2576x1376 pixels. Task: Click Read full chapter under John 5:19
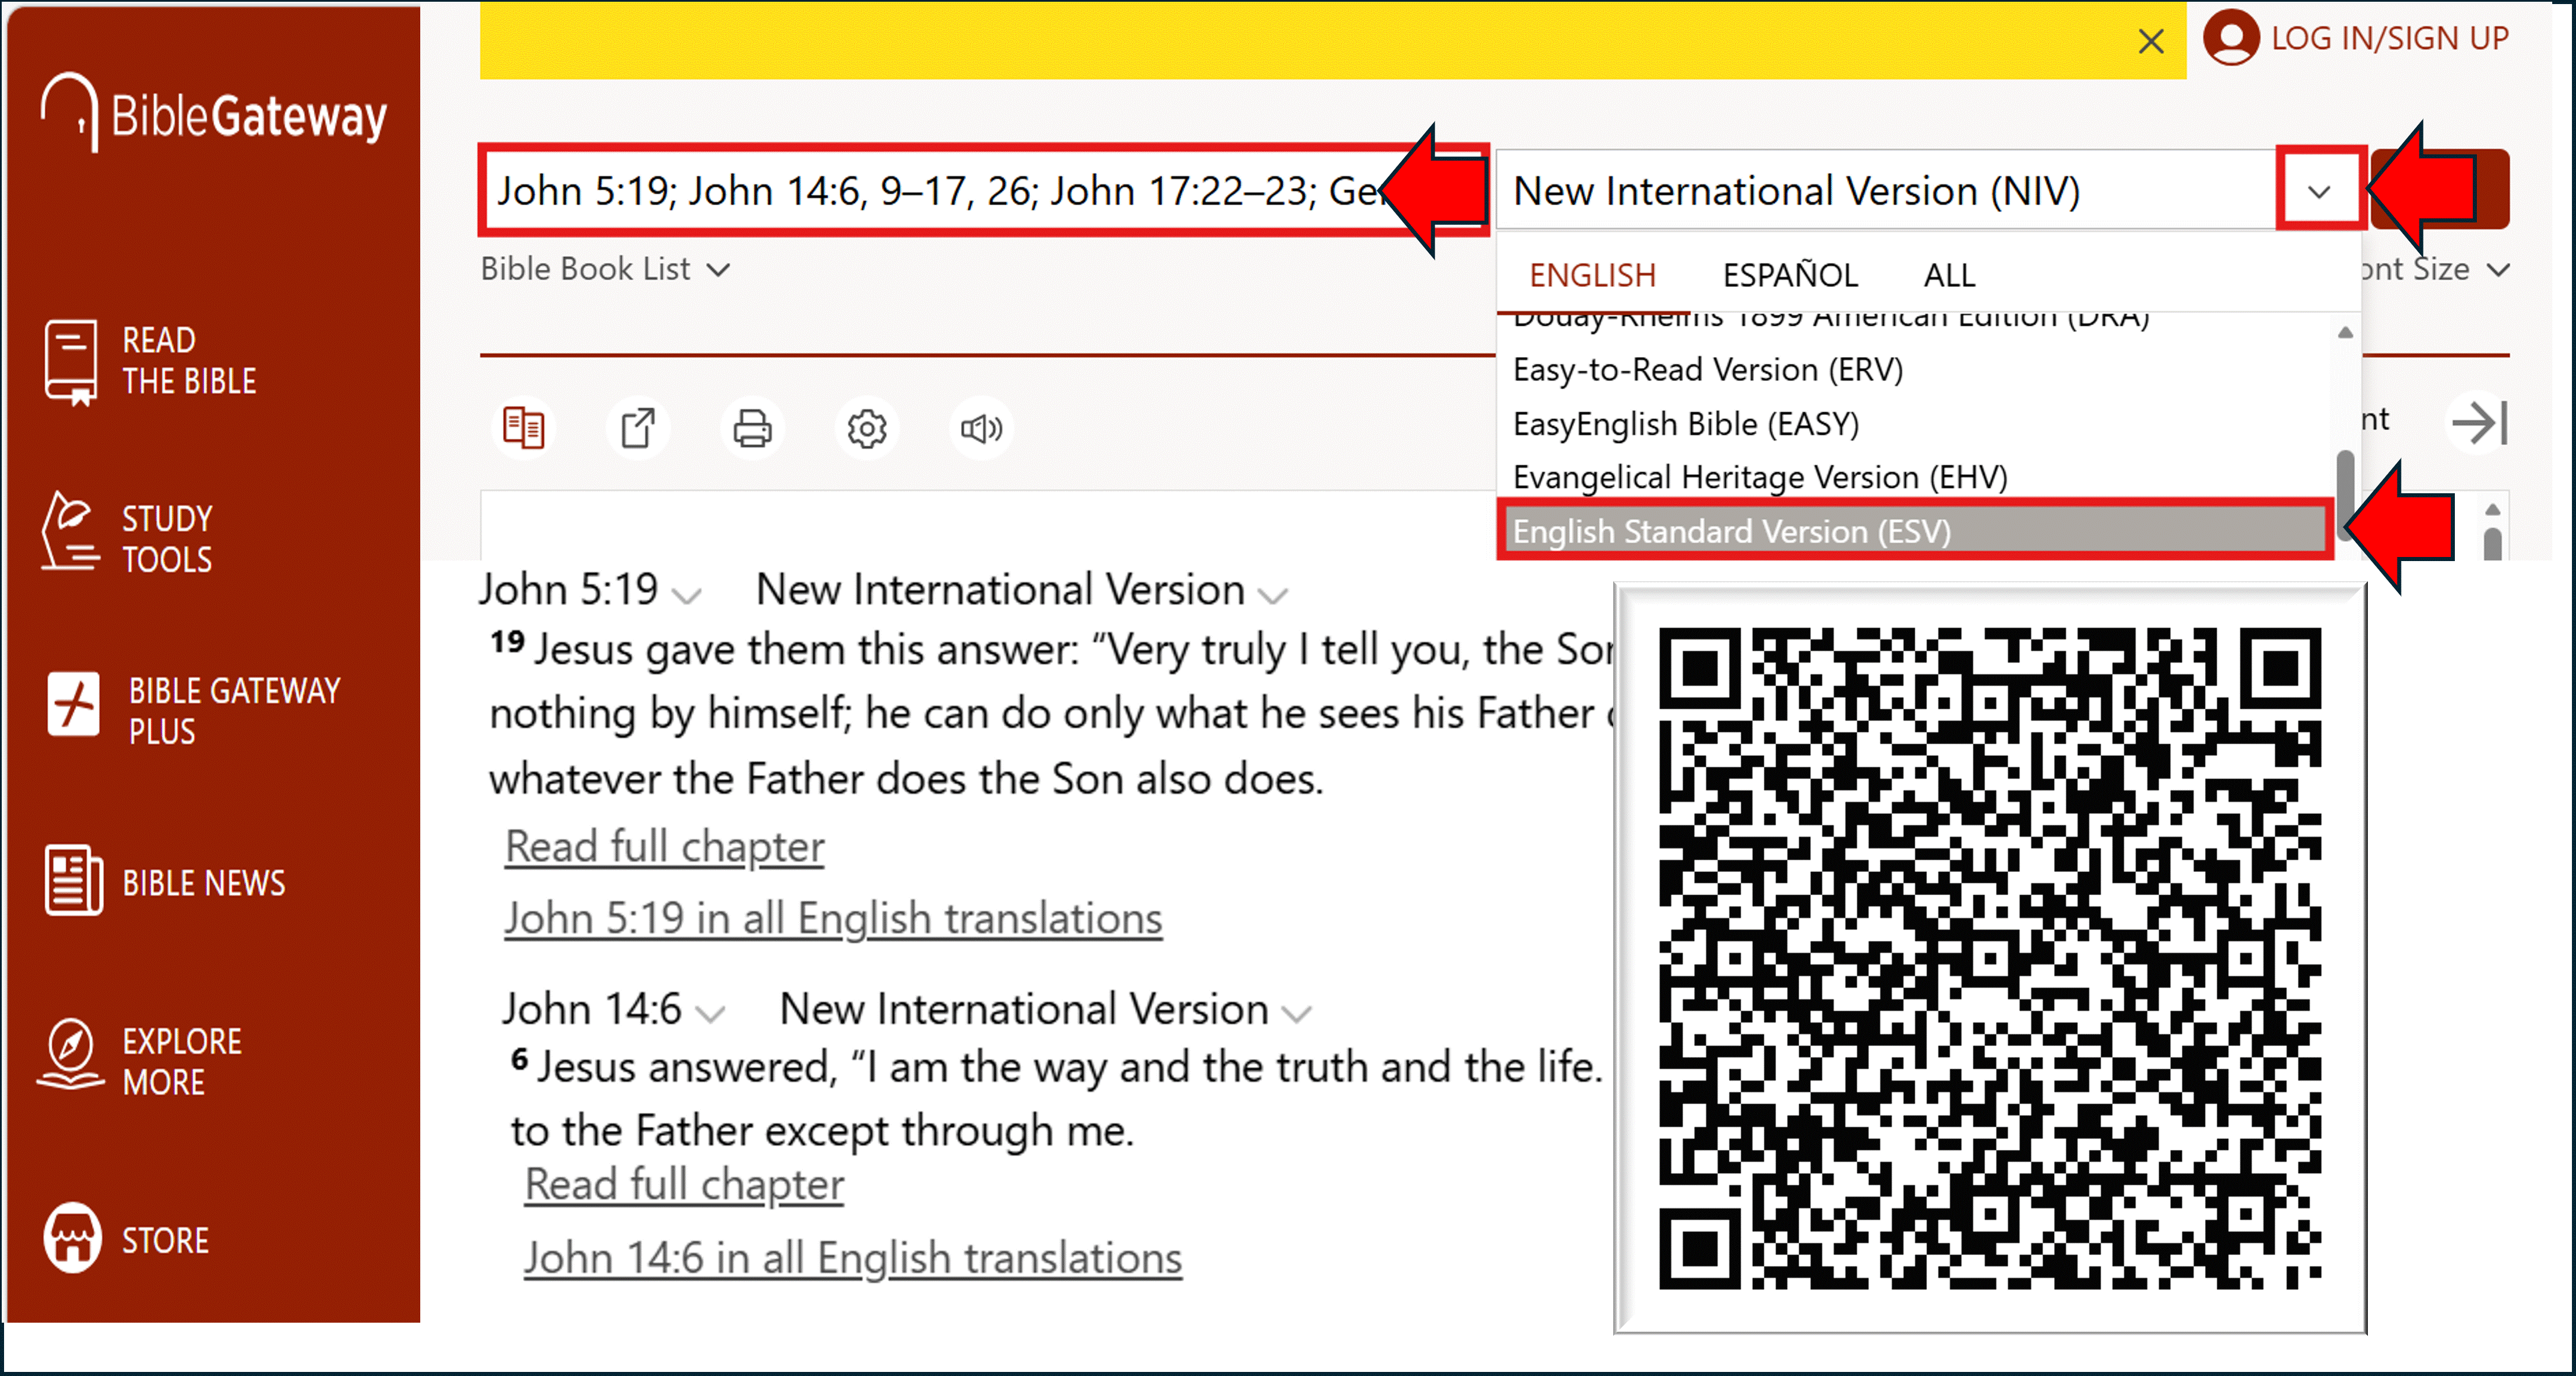664,846
